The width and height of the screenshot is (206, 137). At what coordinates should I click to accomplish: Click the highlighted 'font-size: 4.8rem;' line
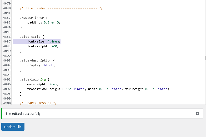pyautogui.click(x=44, y=41)
